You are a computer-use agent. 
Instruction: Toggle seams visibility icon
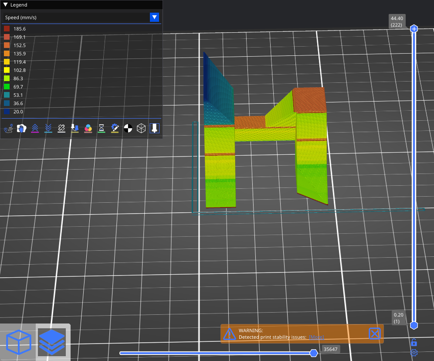click(x=62, y=128)
